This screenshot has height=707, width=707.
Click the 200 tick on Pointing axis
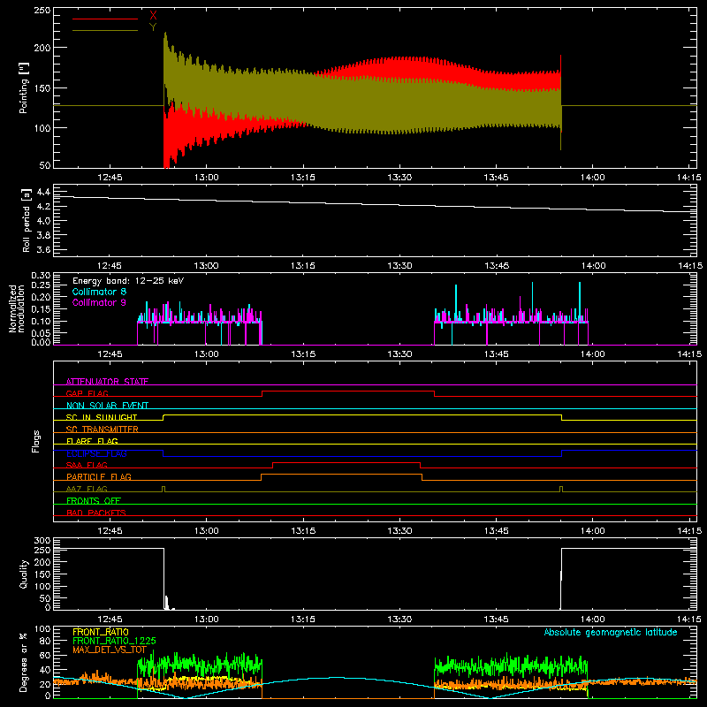coord(42,48)
